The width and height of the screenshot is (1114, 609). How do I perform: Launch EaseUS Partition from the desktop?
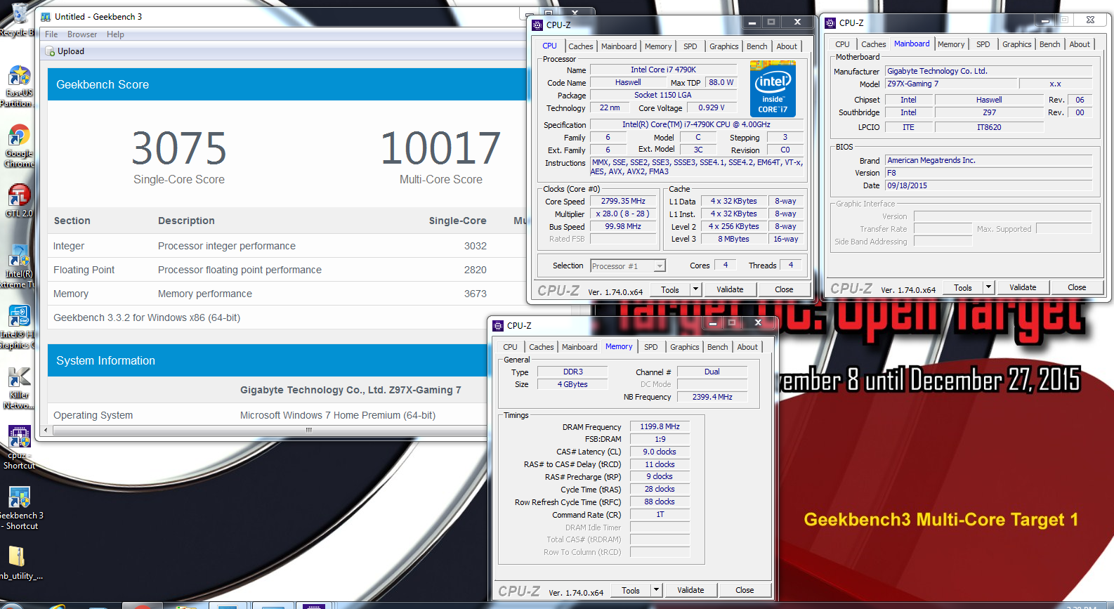(x=19, y=85)
